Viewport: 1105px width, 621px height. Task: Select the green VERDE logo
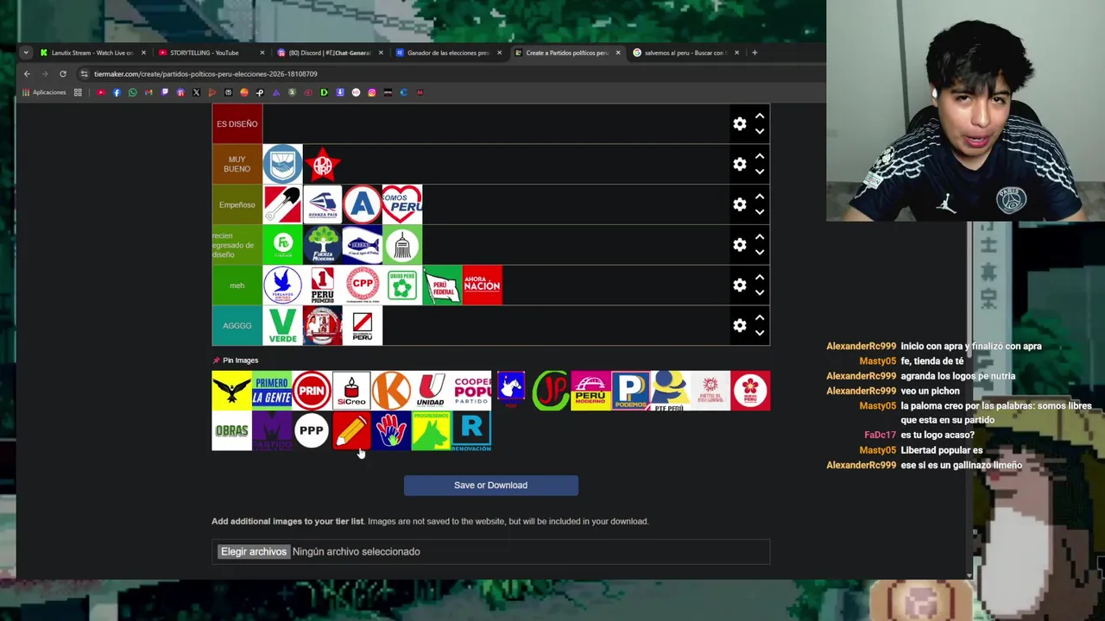click(282, 325)
